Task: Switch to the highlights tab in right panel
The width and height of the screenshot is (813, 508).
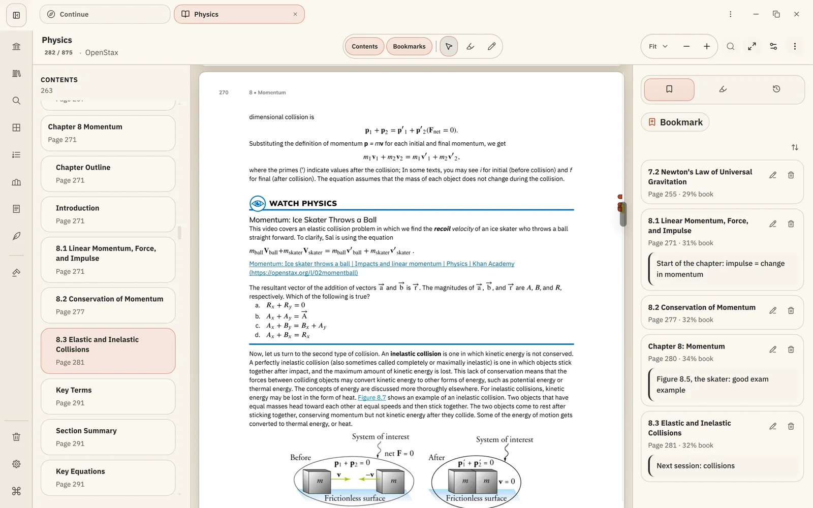Action: (723, 89)
